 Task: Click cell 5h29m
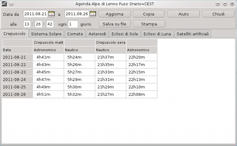point(80,79)
